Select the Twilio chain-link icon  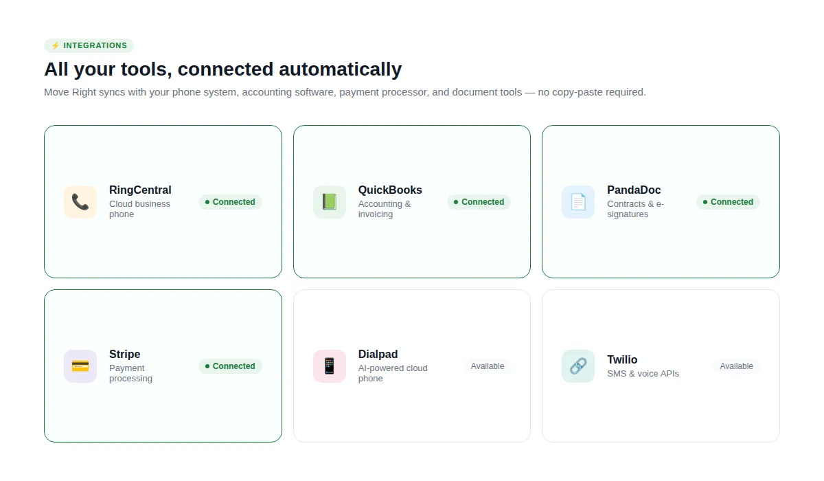(x=578, y=366)
